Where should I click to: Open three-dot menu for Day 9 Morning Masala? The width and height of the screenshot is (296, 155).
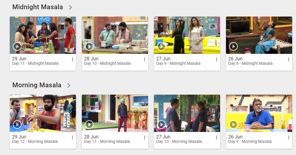point(289,138)
